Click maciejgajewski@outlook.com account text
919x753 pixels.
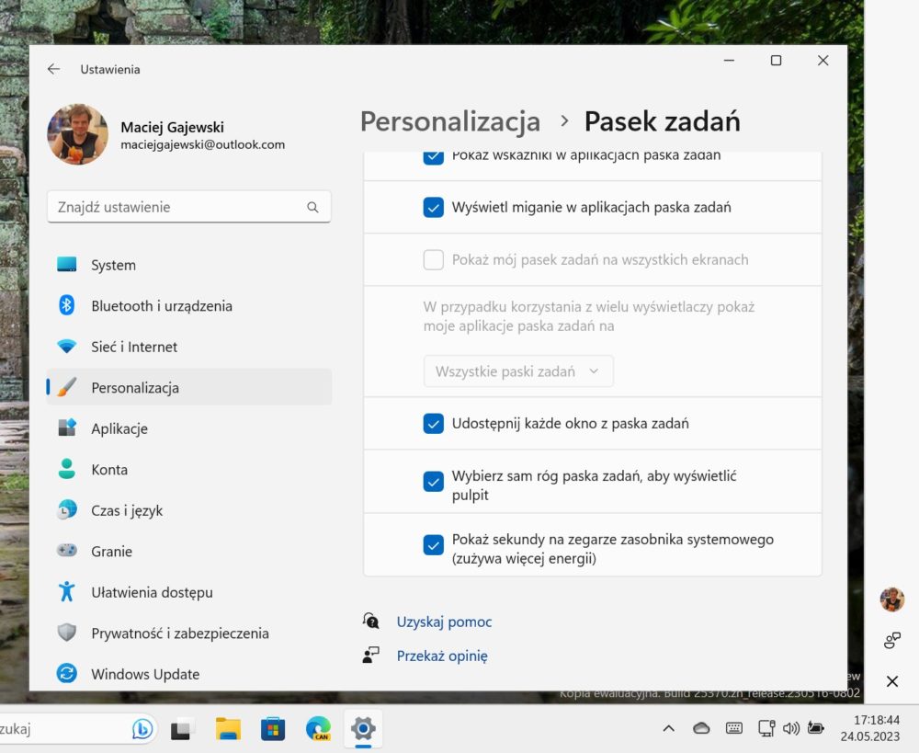click(203, 145)
